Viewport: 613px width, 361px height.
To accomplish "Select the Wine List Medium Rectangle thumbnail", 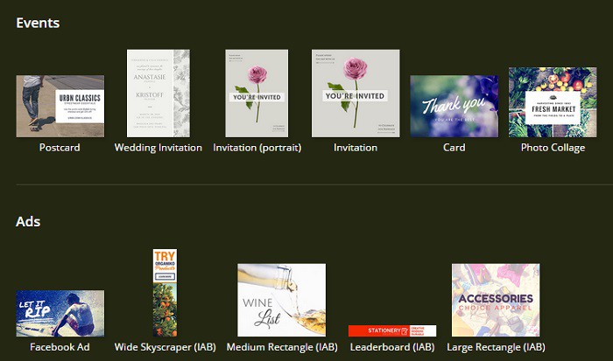I will tap(281, 300).
